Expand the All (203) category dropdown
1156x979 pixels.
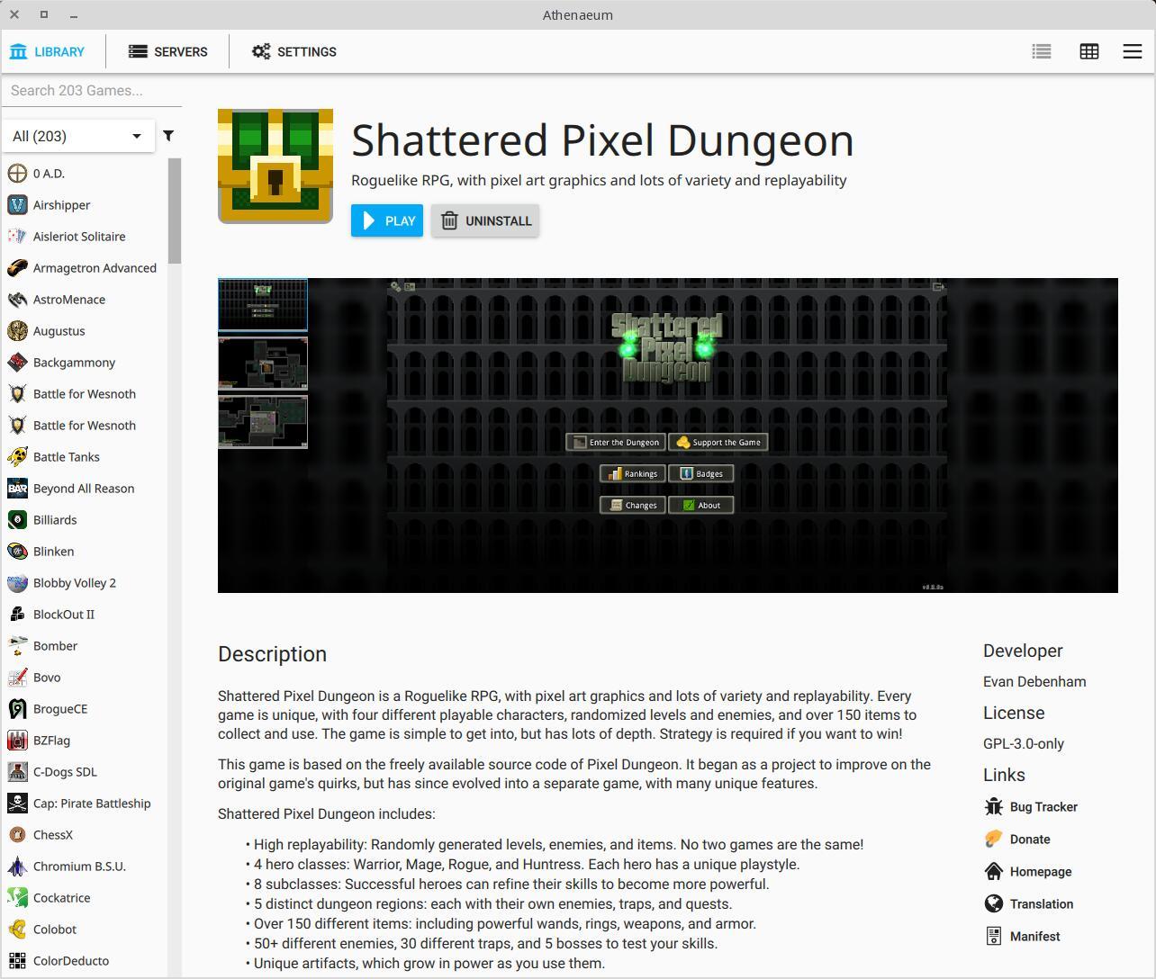point(77,136)
